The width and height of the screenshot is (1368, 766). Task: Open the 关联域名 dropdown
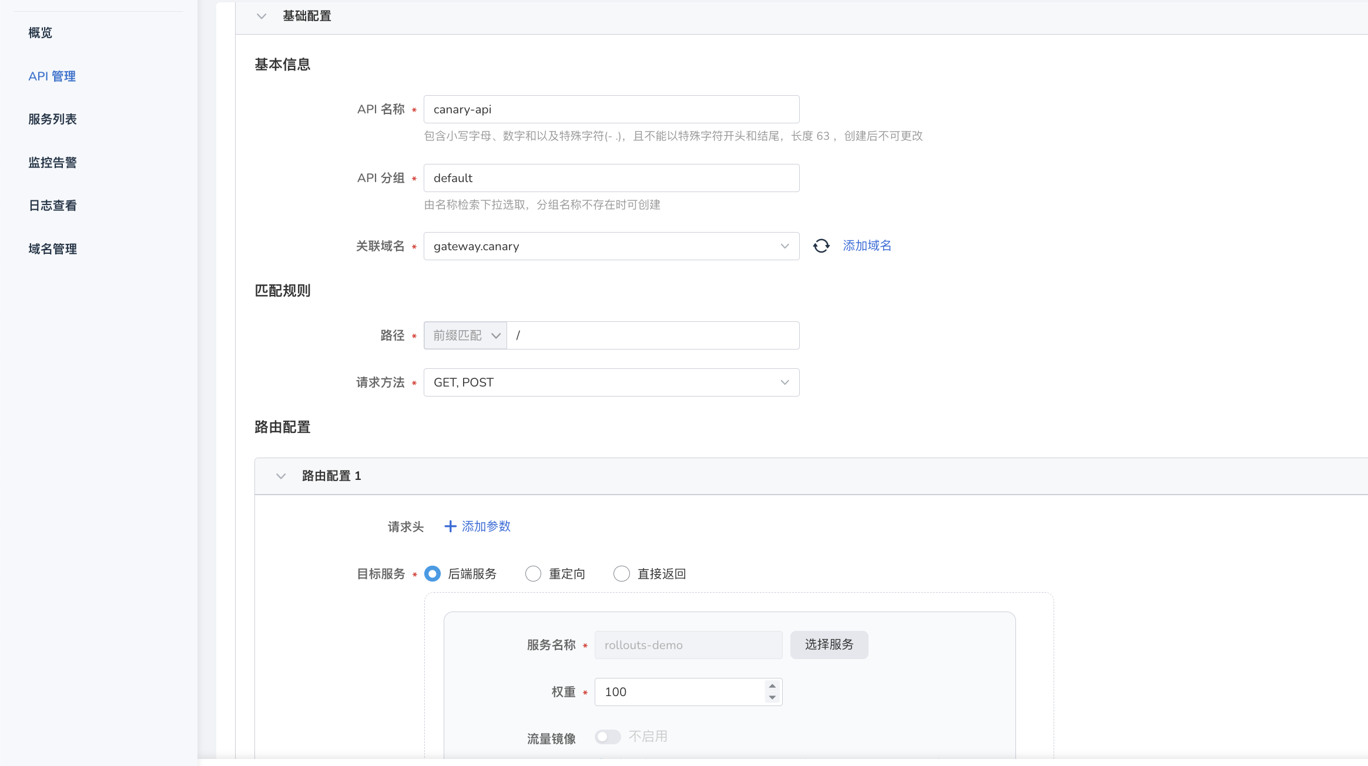tap(611, 246)
